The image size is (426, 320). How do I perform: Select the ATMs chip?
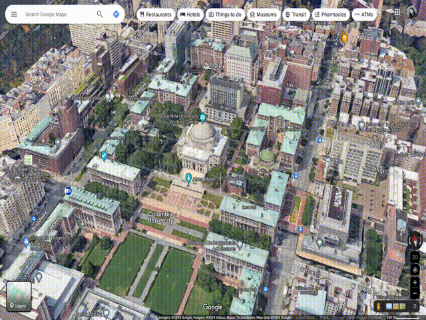[364, 15]
